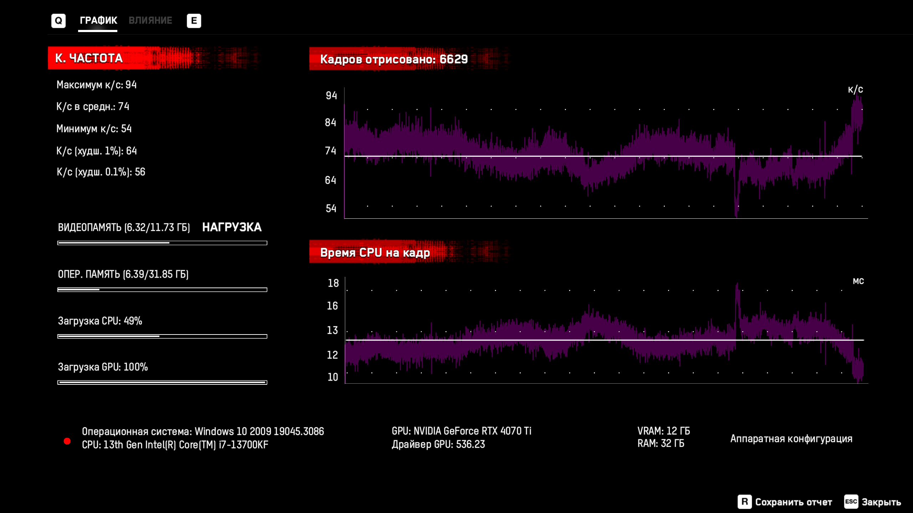Click the Загрузка CPU progress bar

pos(162,336)
